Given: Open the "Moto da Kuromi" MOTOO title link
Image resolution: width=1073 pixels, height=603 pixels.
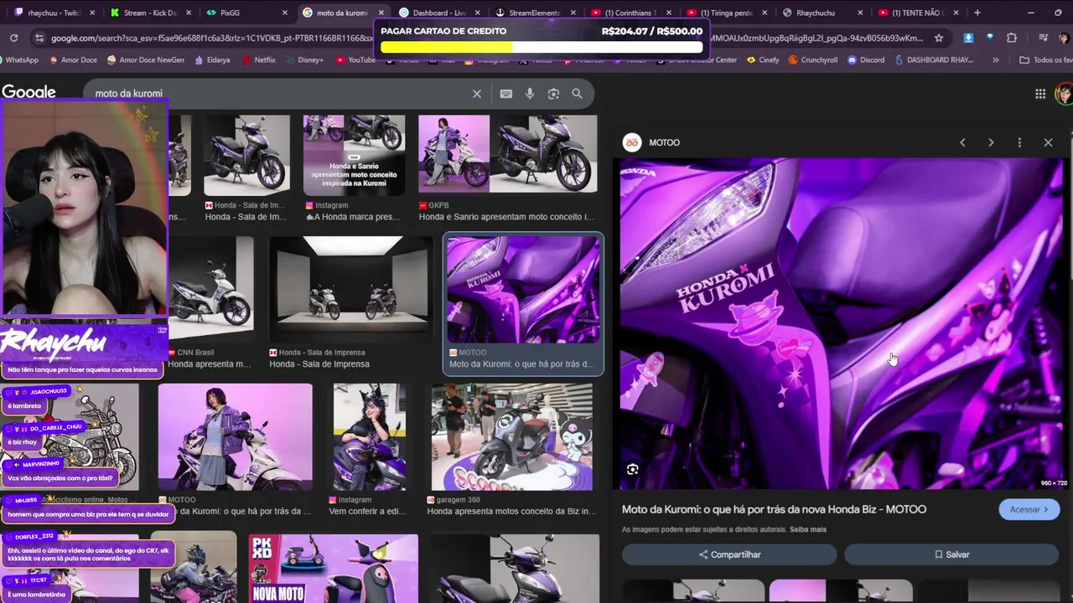Looking at the screenshot, I should 774,509.
